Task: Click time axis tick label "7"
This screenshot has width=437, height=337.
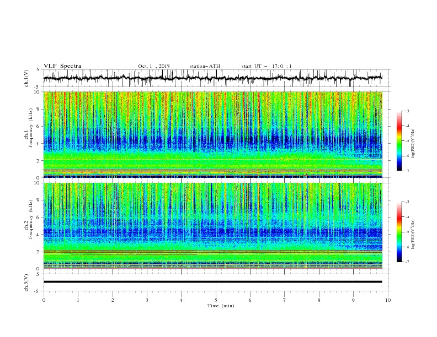Action: coord(285,300)
